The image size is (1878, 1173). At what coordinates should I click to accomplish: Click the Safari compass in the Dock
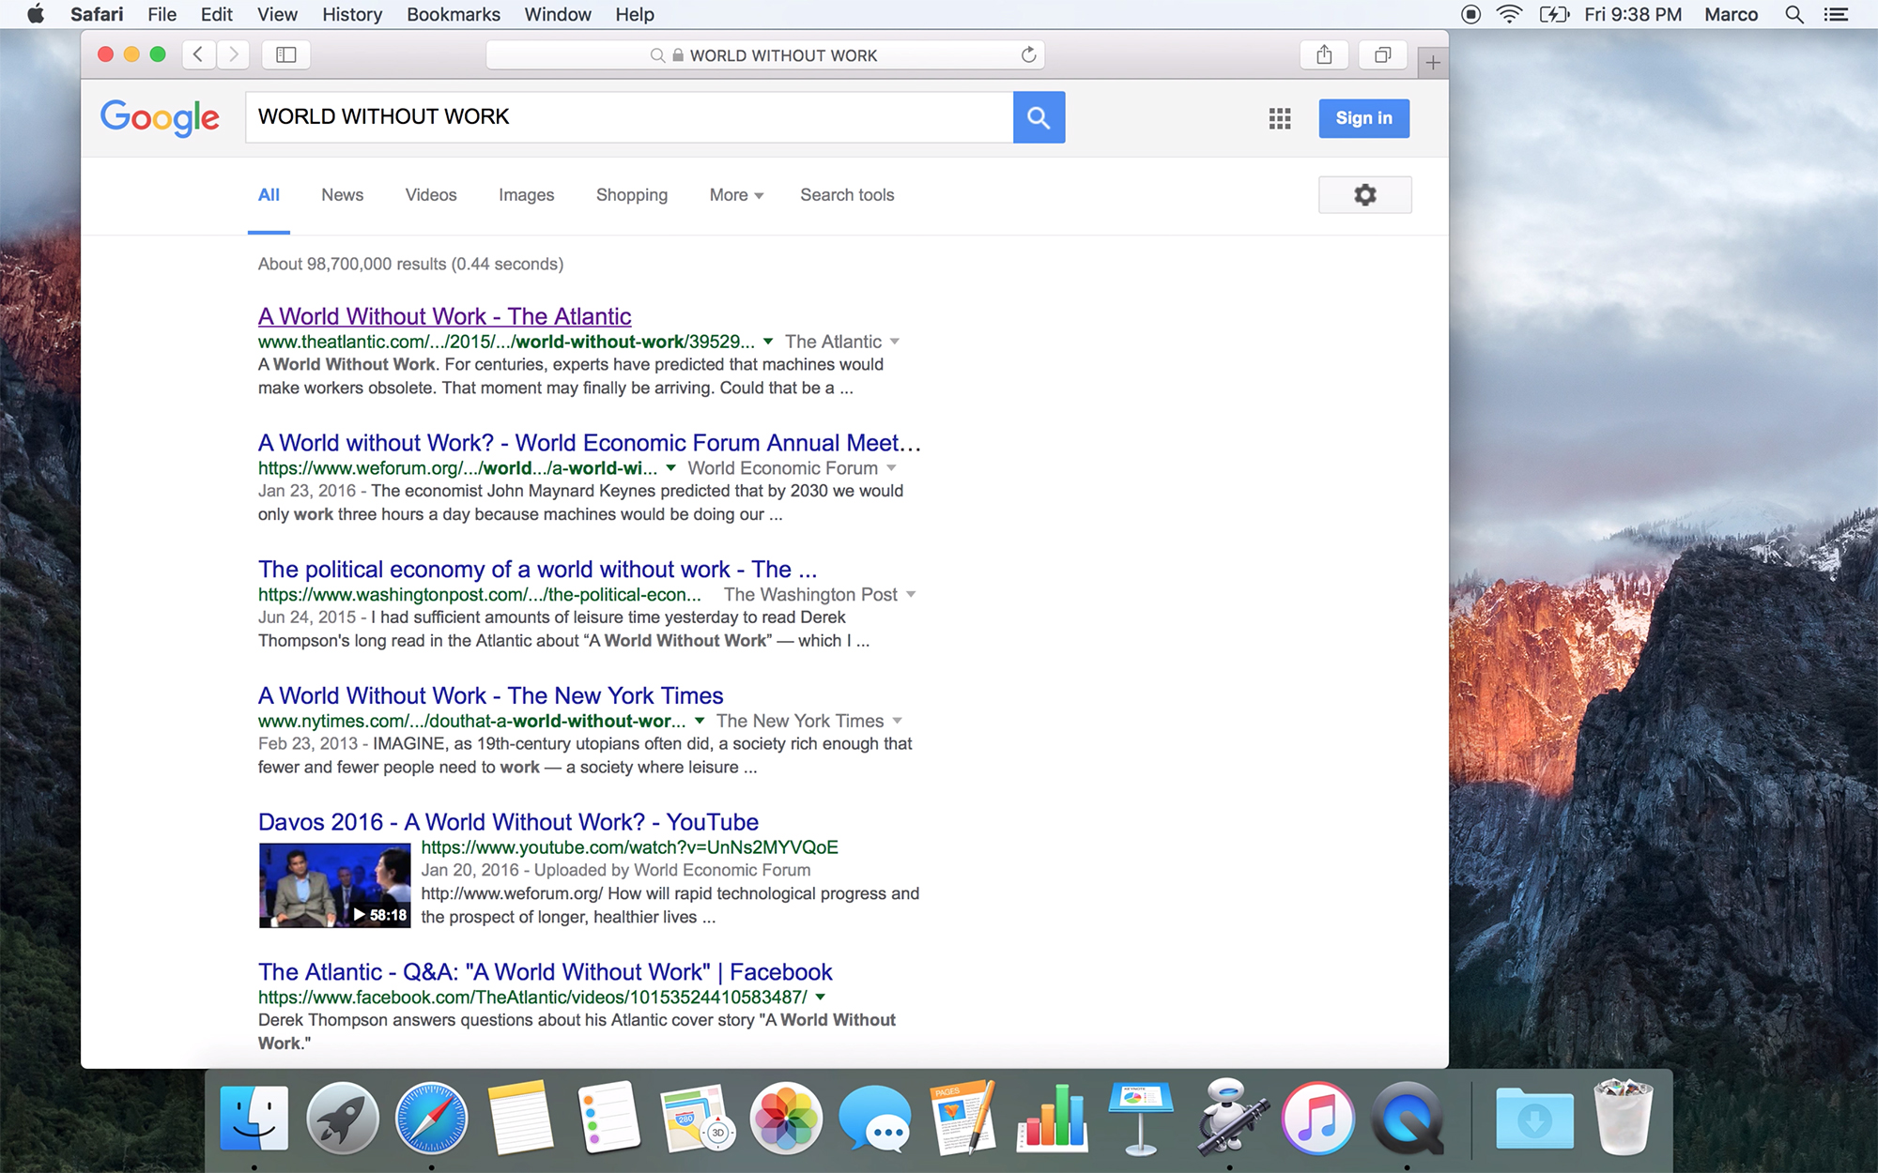431,1118
